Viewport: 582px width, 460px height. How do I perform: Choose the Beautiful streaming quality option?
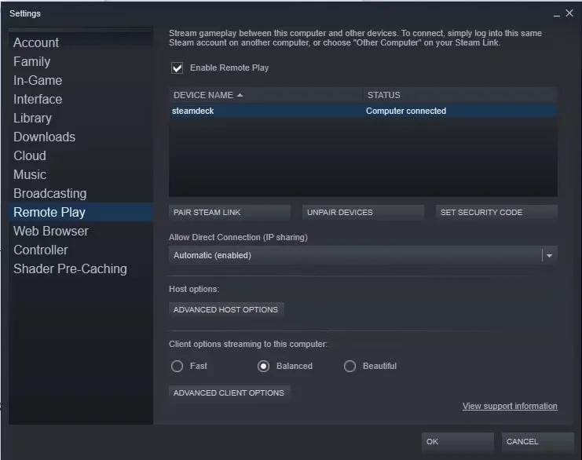click(350, 367)
